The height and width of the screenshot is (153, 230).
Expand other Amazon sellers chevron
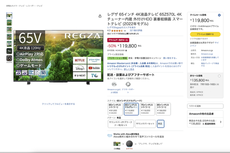221,122
